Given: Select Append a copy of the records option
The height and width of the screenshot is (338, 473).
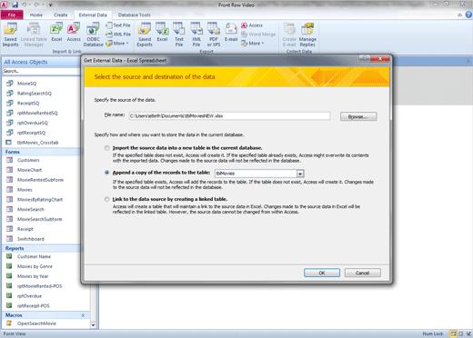Looking at the screenshot, I should tap(106, 173).
